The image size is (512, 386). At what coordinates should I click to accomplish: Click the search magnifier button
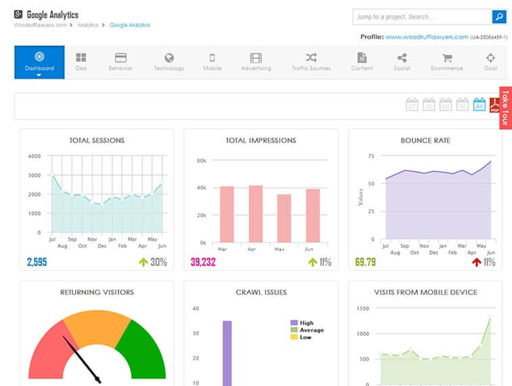coord(498,17)
